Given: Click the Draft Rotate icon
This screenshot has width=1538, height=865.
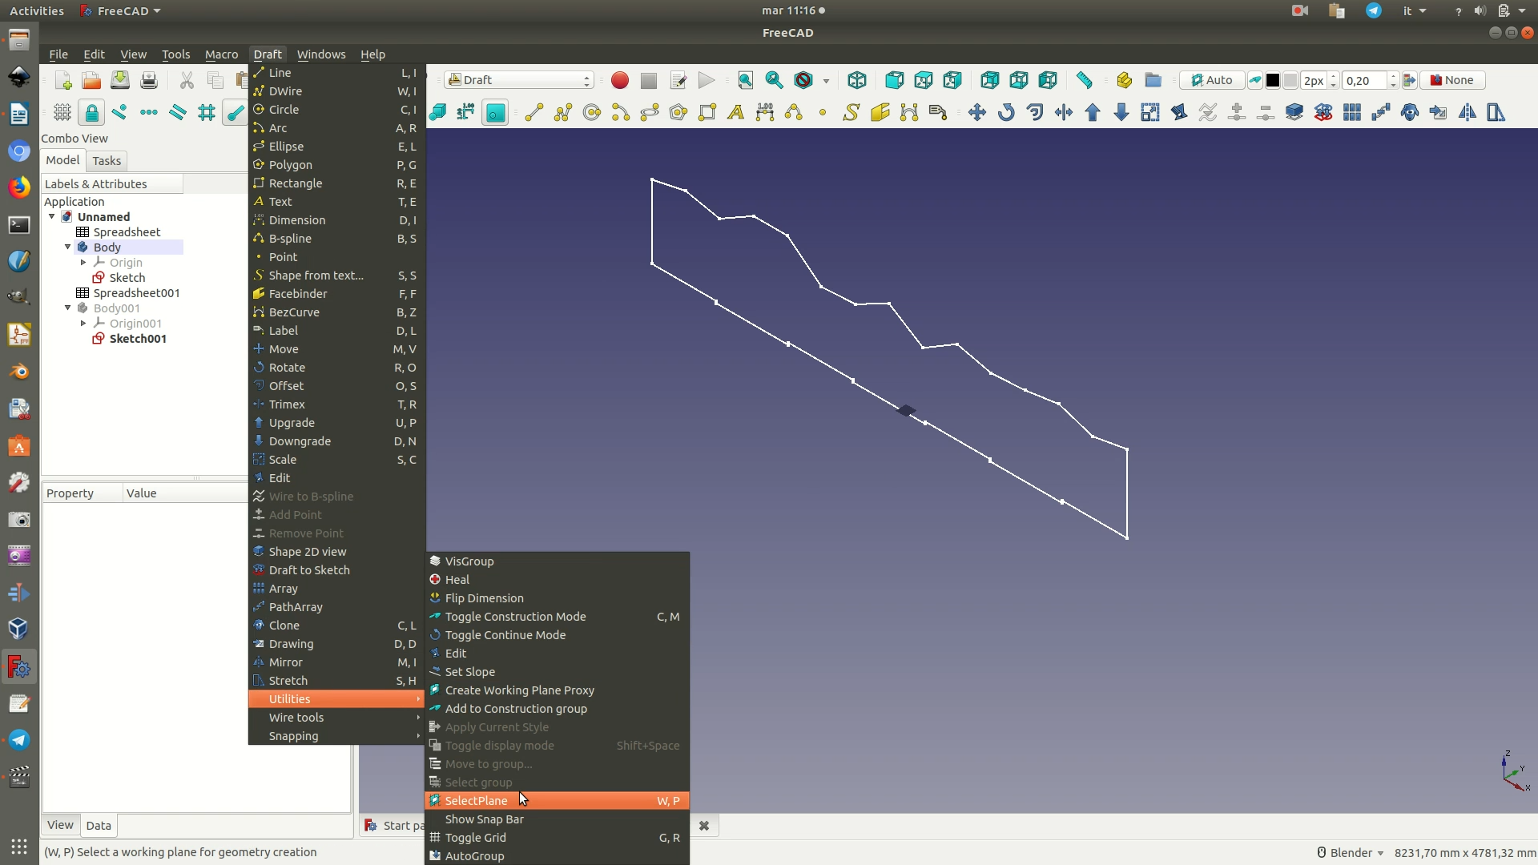Looking at the screenshot, I should (1006, 112).
